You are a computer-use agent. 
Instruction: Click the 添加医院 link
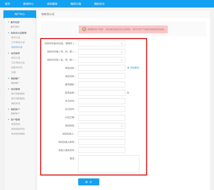coord(134,68)
